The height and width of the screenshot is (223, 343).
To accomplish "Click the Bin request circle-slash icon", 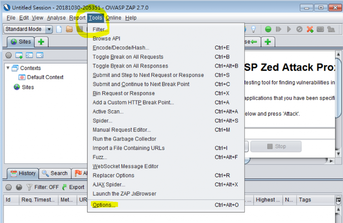I will pos(299,29).
